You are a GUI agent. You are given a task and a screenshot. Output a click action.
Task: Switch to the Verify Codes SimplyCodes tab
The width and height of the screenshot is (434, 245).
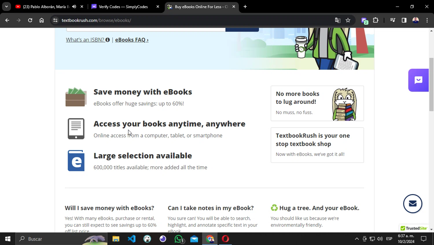123,7
